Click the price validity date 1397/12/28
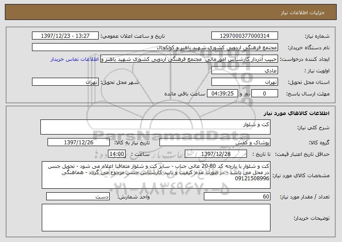 tap(216, 154)
